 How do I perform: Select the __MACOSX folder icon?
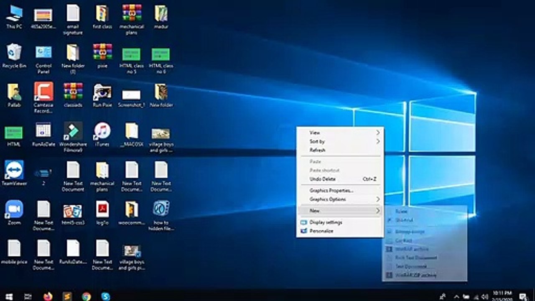131,135
